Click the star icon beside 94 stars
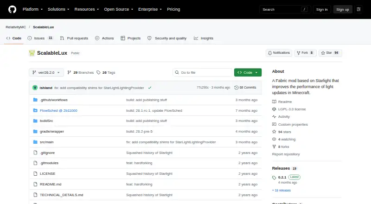The width and height of the screenshot is (371, 204). click(274, 132)
